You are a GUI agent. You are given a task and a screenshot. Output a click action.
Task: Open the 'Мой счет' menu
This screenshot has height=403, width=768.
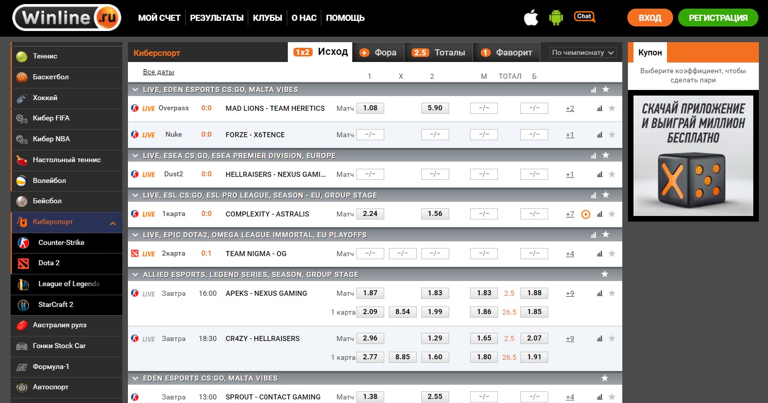pyautogui.click(x=159, y=18)
